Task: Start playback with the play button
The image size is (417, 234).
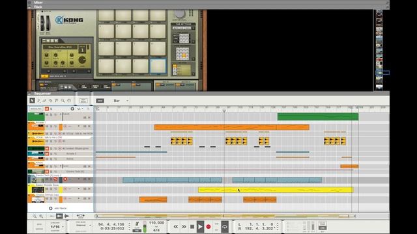Action: 200,227
